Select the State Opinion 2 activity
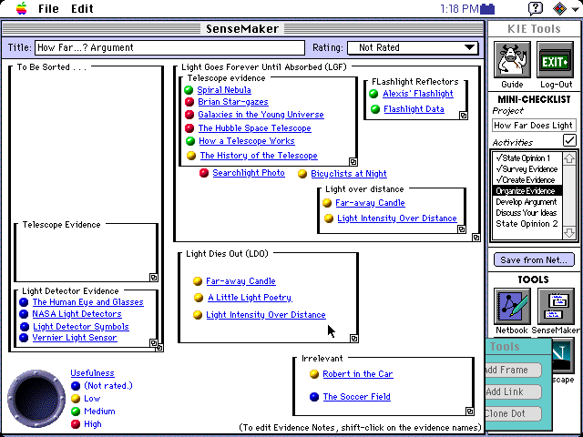This screenshot has width=583, height=437. (527, 224)
